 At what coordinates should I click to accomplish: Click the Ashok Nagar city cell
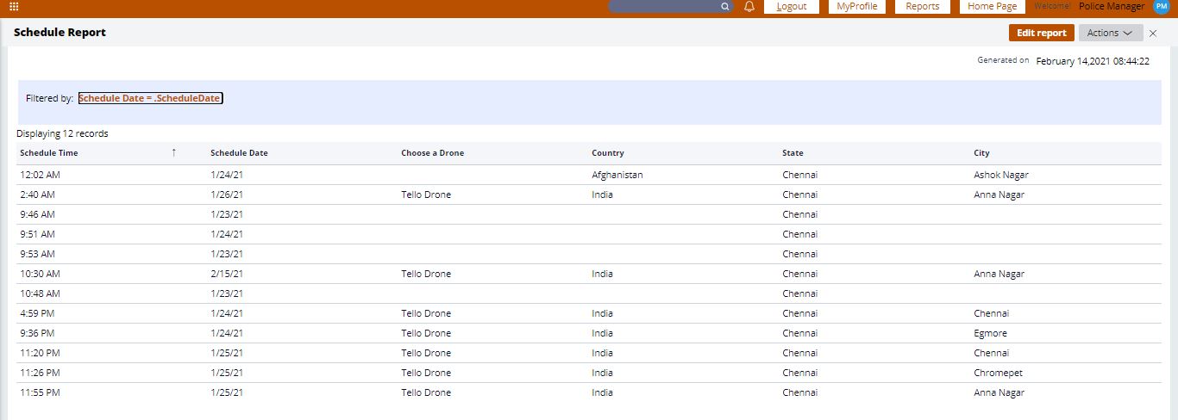click(1001, 175)
